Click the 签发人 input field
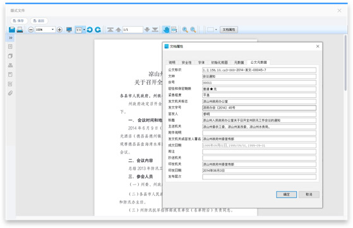Image resolution: width=353 pixels, height=228 pixels. tap(259, 114)
